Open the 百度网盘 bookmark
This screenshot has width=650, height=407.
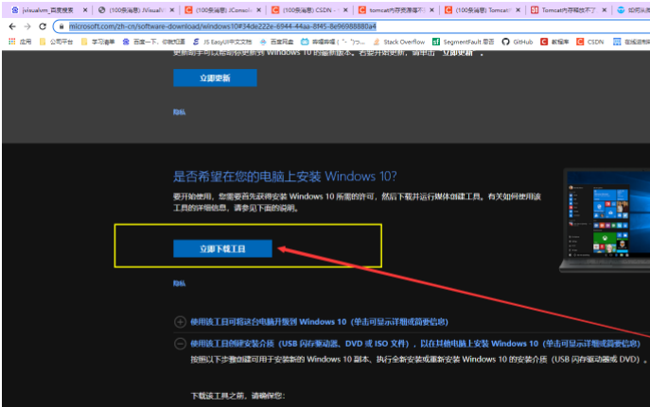point(276,42)
